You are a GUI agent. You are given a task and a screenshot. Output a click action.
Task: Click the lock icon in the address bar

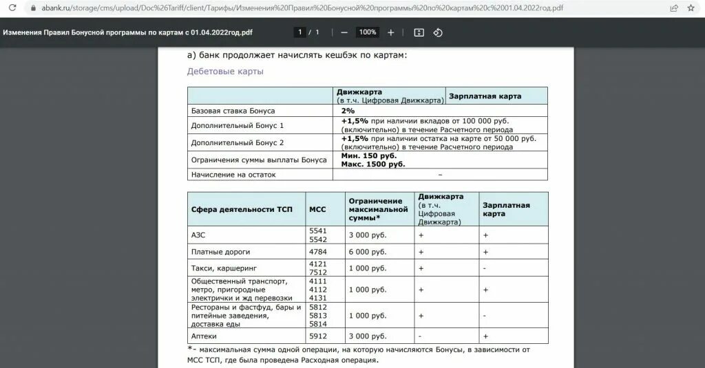(x=33, y=8)
